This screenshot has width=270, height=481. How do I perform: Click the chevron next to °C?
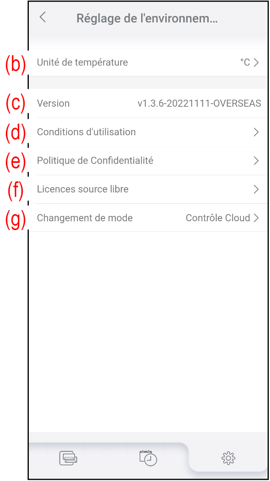(x=256, y=62)
